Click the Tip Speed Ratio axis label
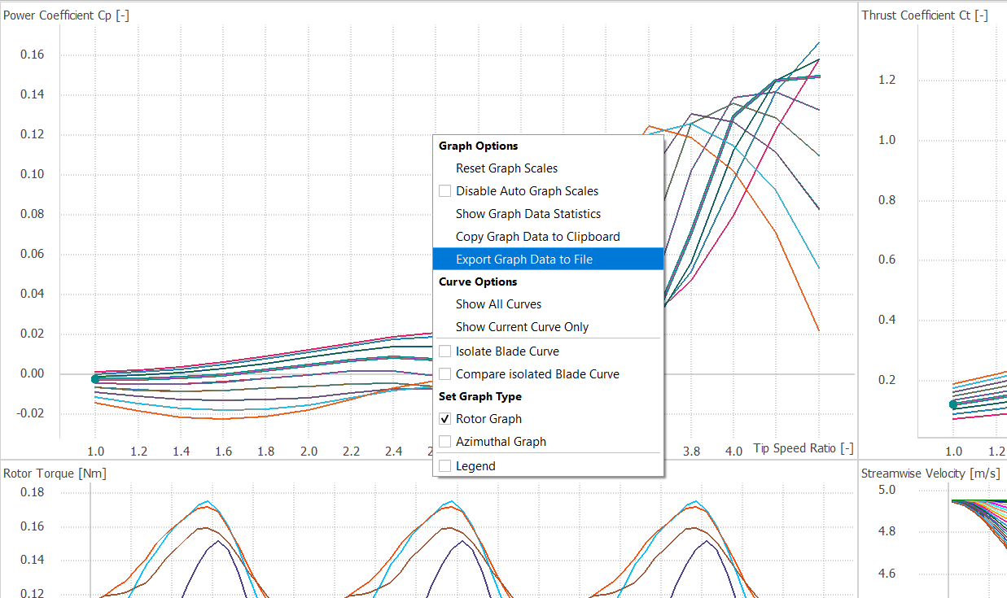The image size is (1007, 598). tap(803, 448)
